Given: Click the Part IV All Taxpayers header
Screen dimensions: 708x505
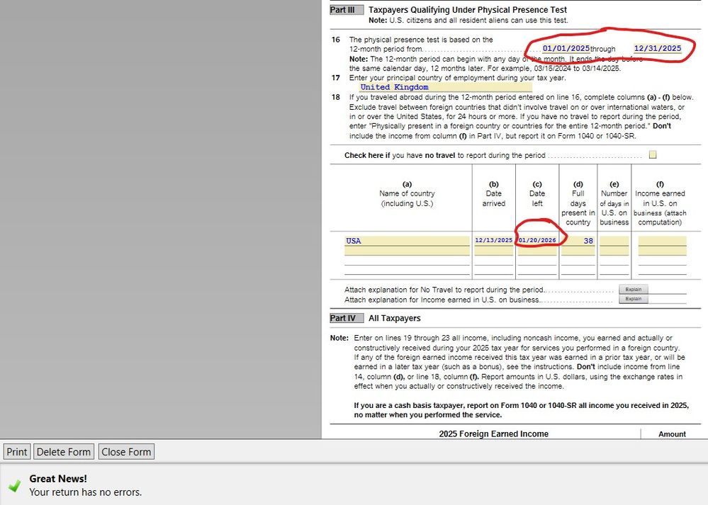Looking at the screenshot, I should [346, 318].
